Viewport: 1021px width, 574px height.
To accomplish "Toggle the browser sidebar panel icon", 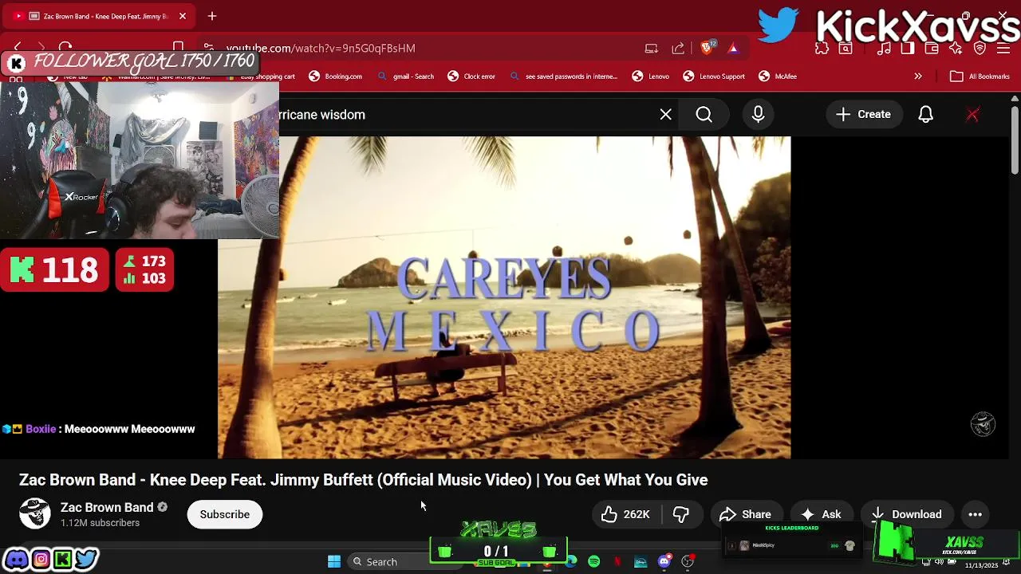I will [x=908, y=48].
